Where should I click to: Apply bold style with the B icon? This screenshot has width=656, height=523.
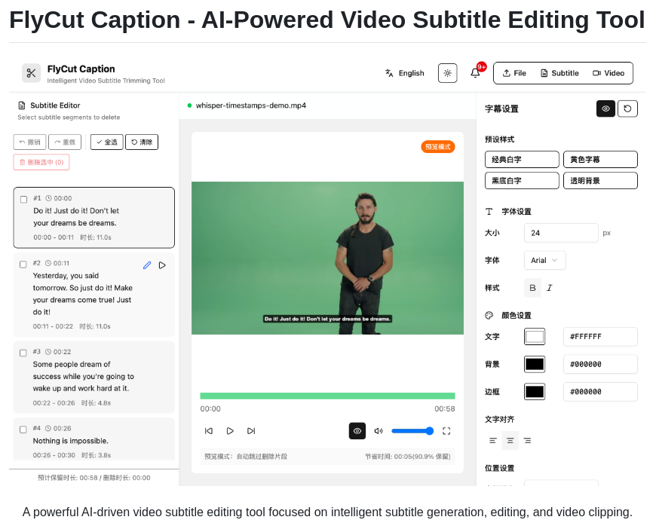(532, 288)
